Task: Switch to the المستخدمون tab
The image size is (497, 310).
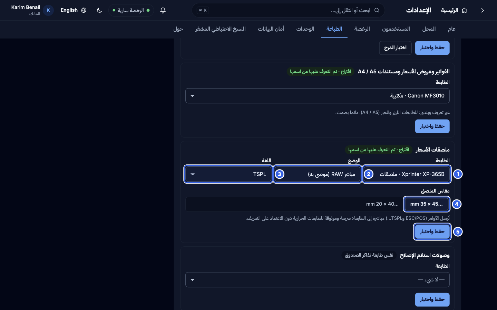Action: pyautogui.click(x=396, y=29)
